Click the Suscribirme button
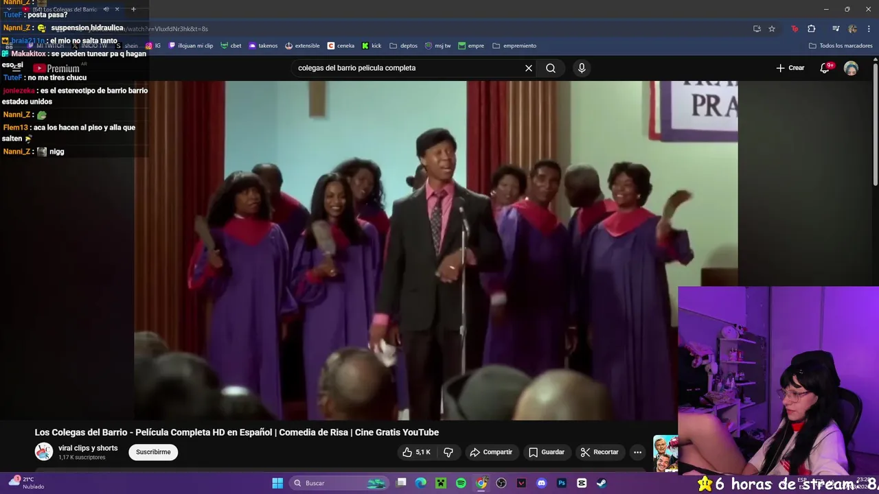879x494 pixels. [x=153, y=452]
